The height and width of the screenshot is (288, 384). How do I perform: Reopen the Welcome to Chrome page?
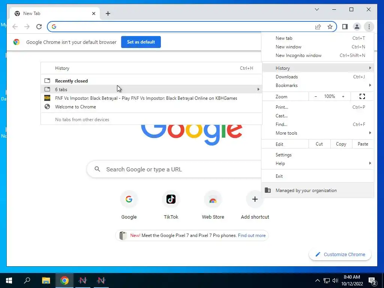[151, 107]
